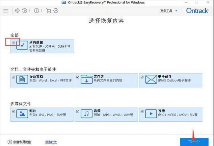Click the 照片 title text
This screenshot has width=214, height=146.
33,111
